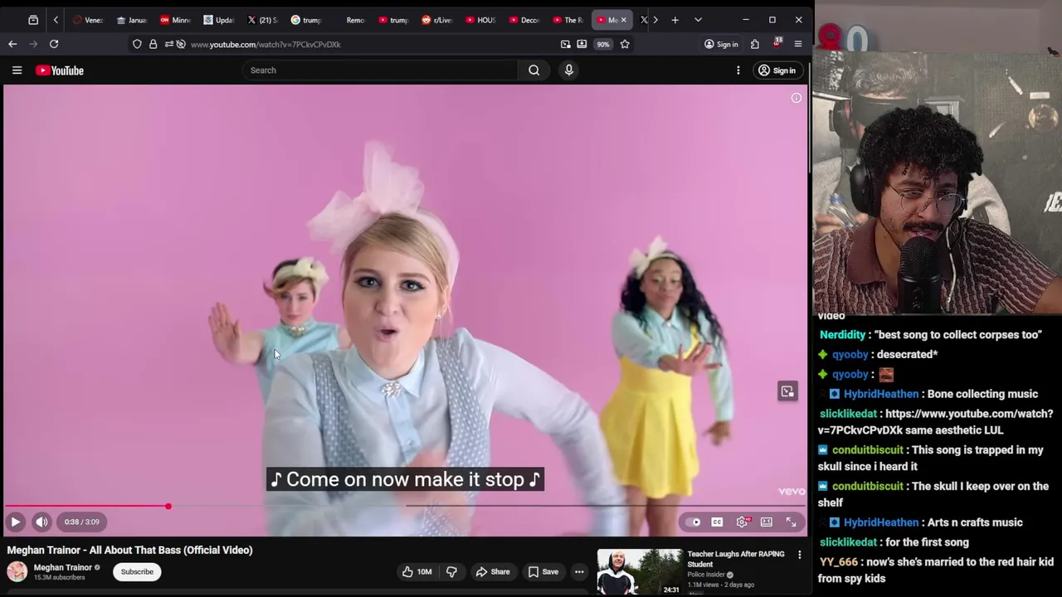The image size is (1062, 597).
Task: Open the browser Sign in account button
Action: [721, 44]
